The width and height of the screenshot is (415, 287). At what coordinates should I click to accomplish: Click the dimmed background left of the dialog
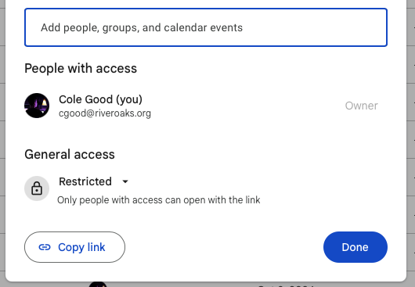2,142
